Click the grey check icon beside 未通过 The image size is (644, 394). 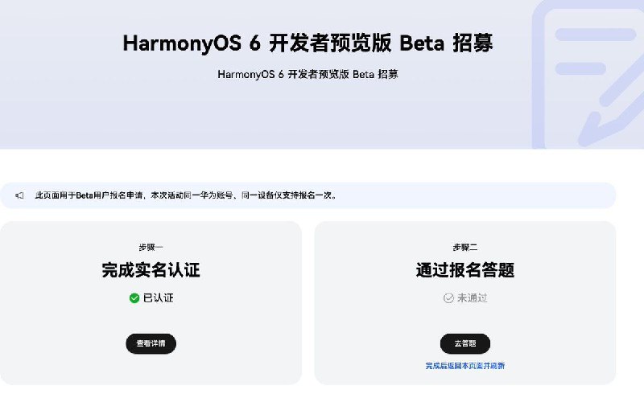point(448,298)
